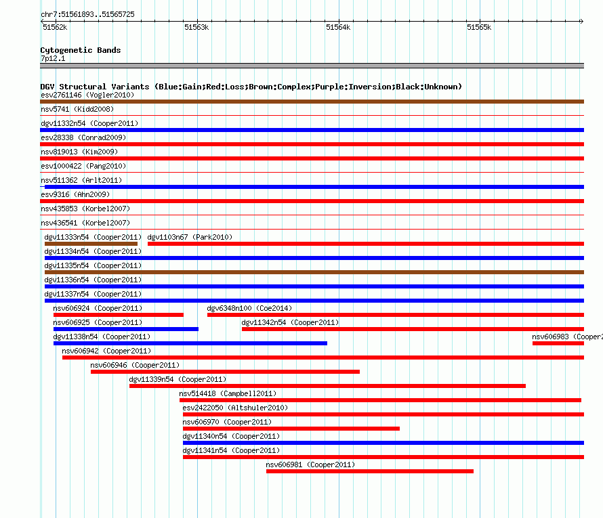Viewport: 603px width, 518px height.
Task: Select the 7p12.1 band label
Action: pos(53,59)
